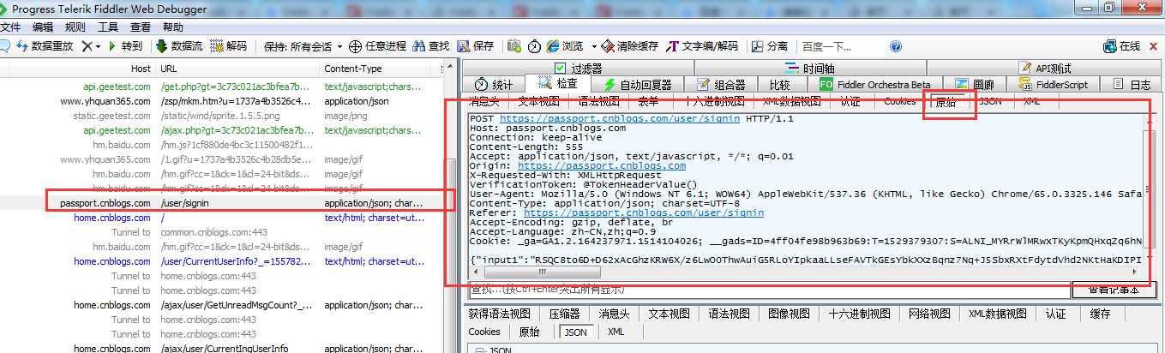
Task: Select response 缓存 (Caching) tab
Action: [x=1101, y=314]
